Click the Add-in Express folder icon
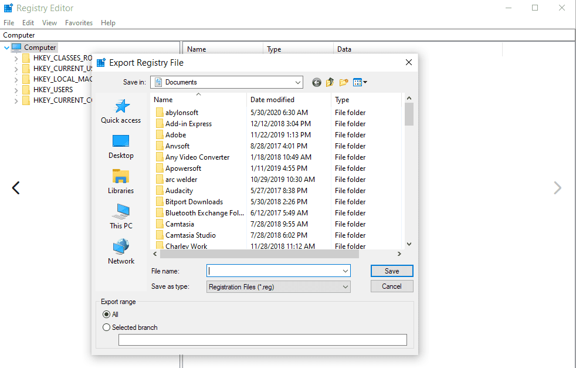Screen dimensions: 576x368 160,123
